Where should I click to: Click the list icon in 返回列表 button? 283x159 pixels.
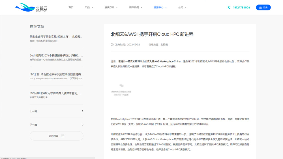tap(63, 136)
